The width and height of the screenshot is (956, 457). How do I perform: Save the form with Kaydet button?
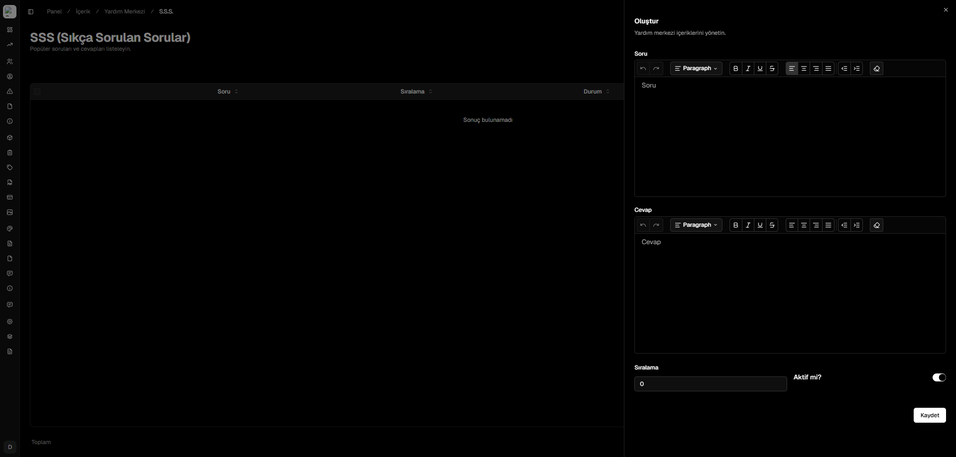pyautogui.click(x=930, y=415)
